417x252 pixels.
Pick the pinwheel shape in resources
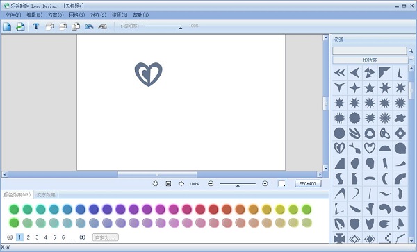(370, 72)
